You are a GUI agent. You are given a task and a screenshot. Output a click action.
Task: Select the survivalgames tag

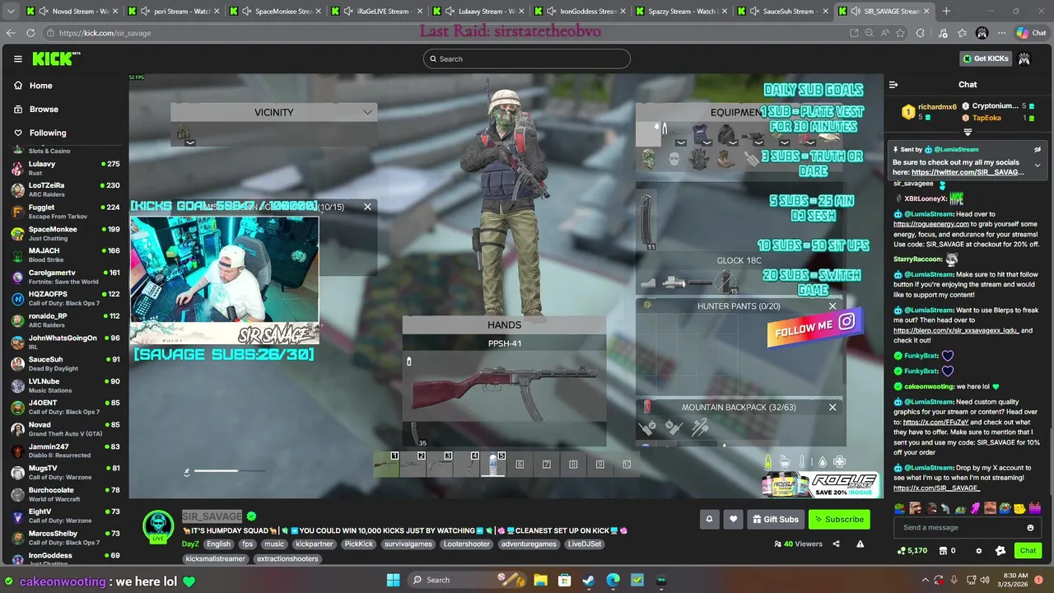click(409, 544)
